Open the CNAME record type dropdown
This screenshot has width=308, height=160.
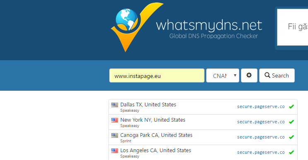(223, 75)
